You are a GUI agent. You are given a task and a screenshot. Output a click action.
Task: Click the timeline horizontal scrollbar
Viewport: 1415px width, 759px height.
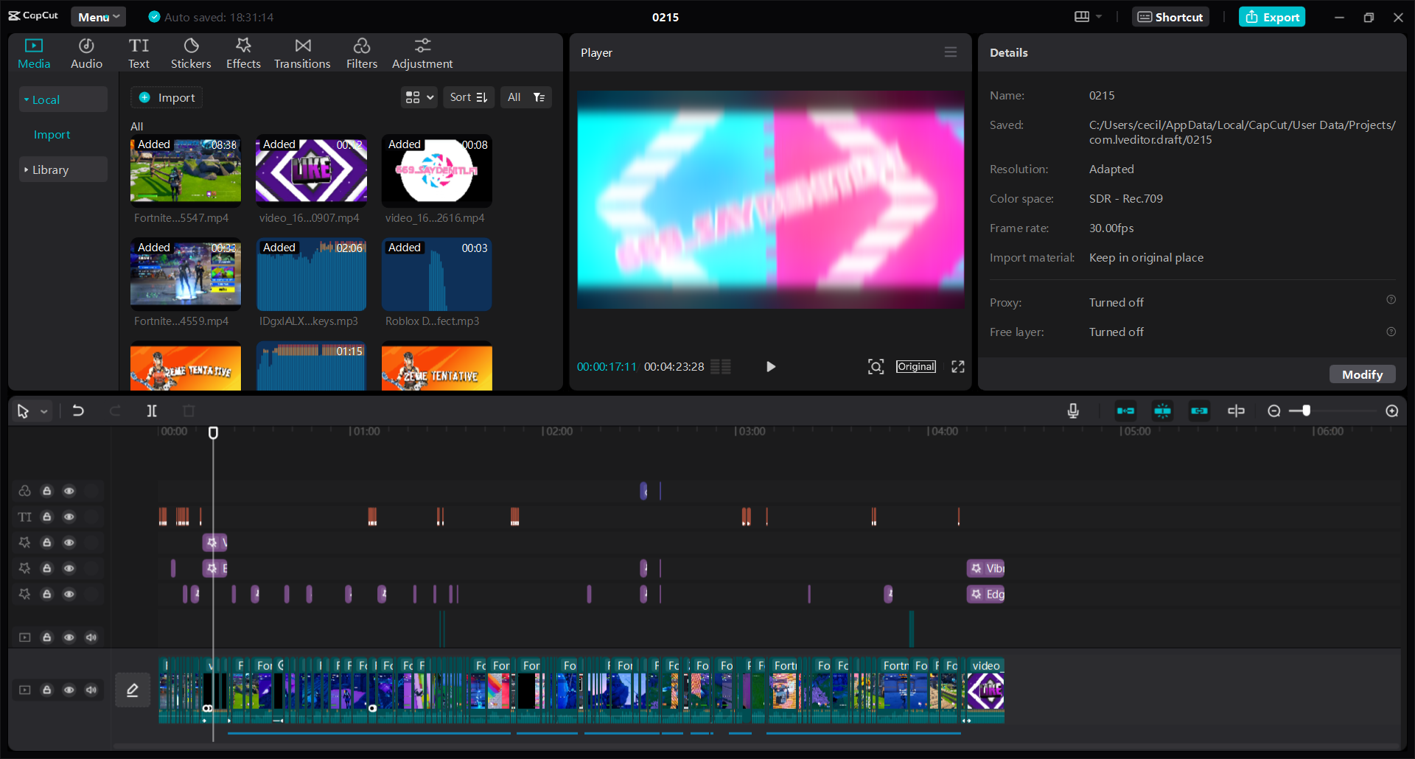pyautogui.click(x=755, y=746)
